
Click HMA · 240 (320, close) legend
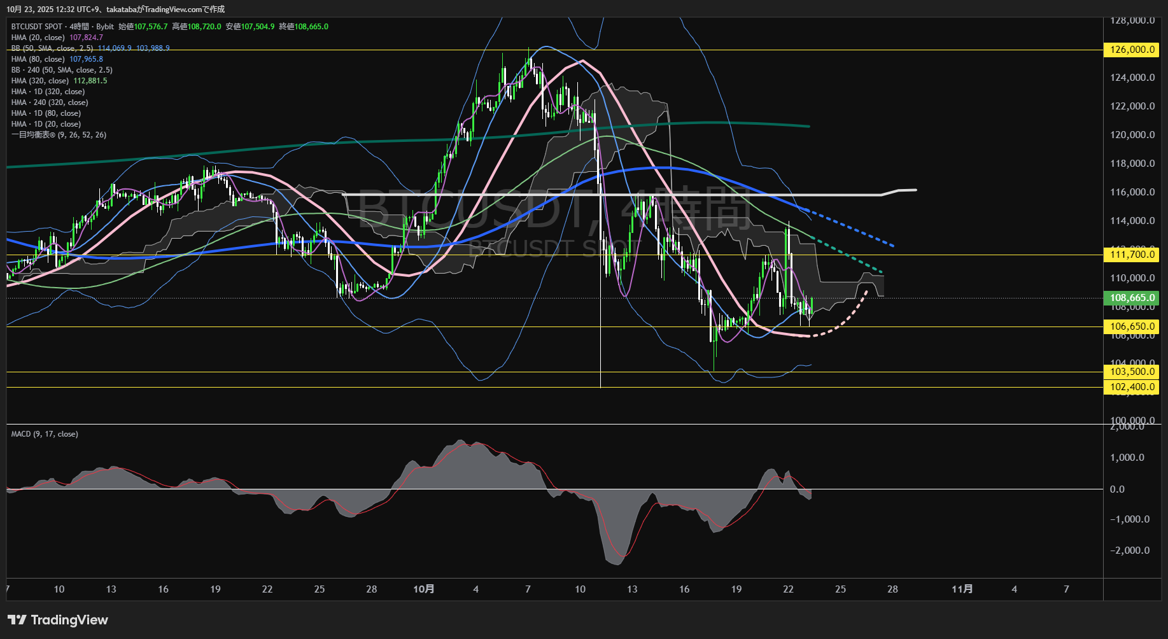pos(50,102)
